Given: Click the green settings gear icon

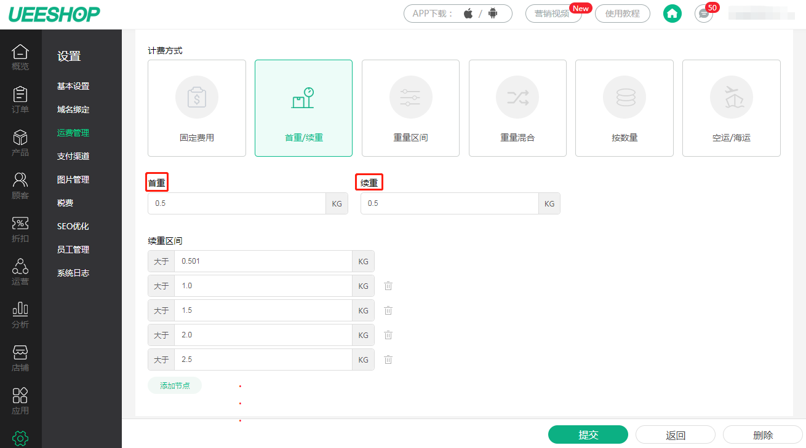Looking at the screenshot, I should tap(20, 438).
